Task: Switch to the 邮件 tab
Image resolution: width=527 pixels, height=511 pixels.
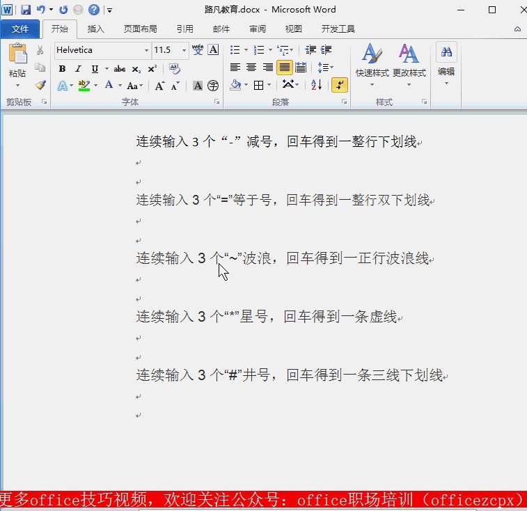Action: click(221, 29)
